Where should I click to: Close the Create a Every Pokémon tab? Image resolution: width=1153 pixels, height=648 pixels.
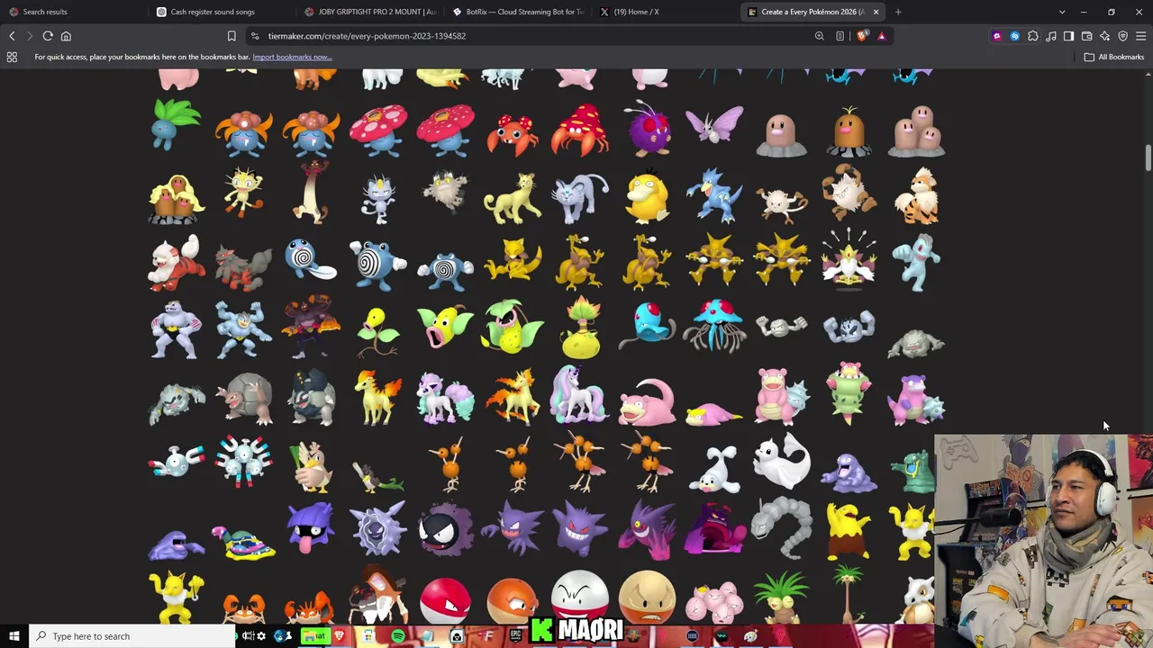(876, 12)
